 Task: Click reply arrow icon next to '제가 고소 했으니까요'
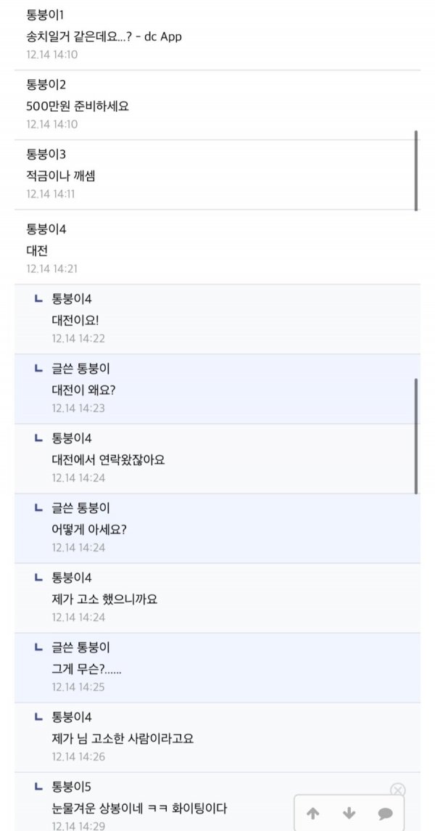click(x=38, y=578)
